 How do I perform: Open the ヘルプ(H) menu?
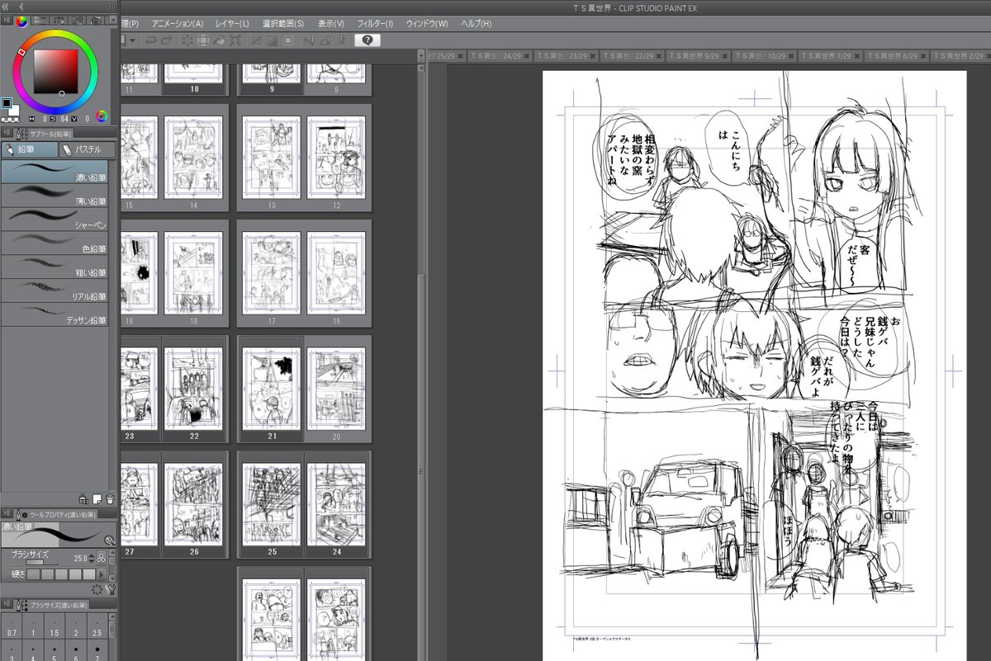click(477, 23)
